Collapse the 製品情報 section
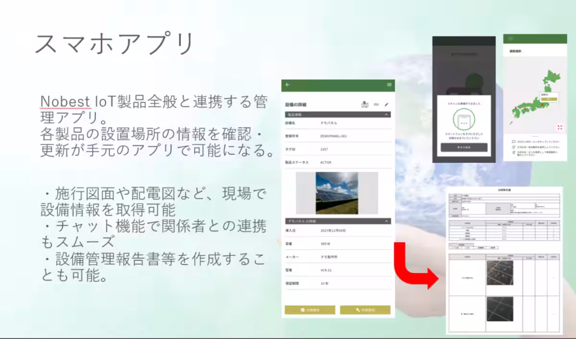This screenshot has width=576, height=339. tap(386, 114)
